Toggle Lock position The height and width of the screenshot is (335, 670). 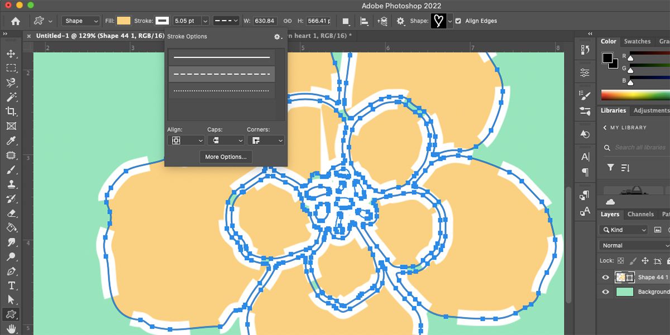tap(645, 261)
